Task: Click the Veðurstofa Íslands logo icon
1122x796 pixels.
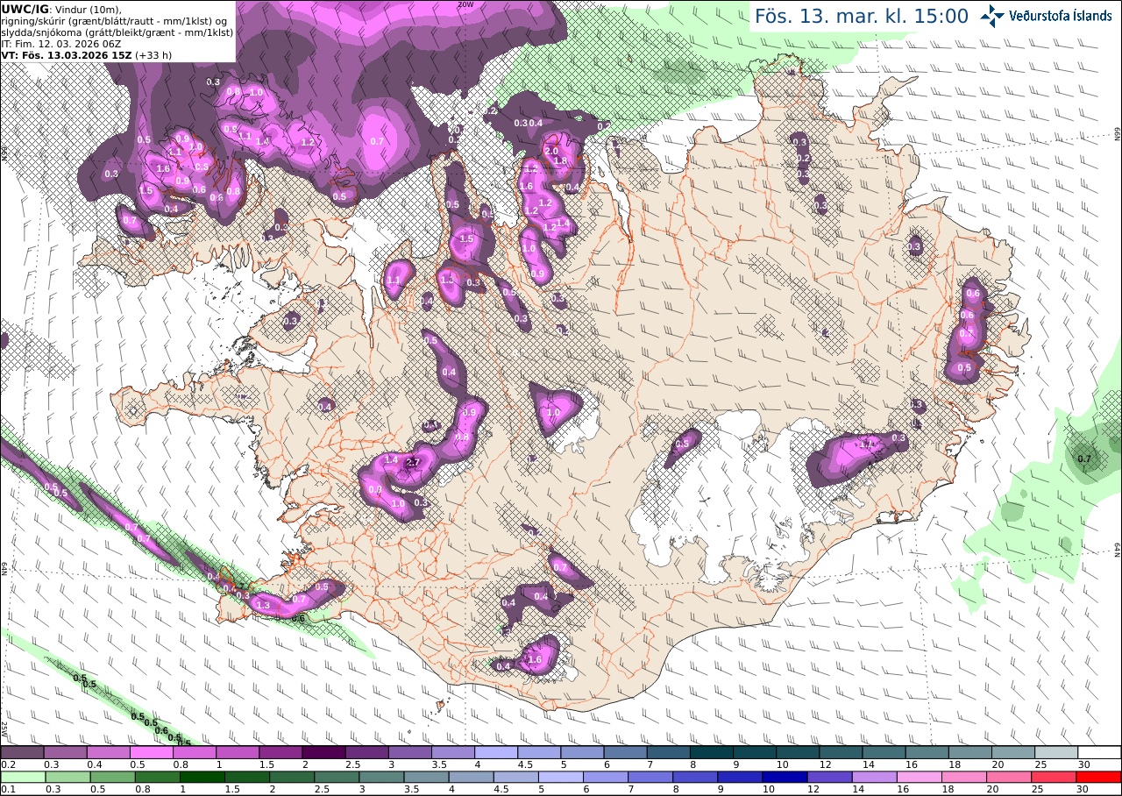Action: pos(993,15)
